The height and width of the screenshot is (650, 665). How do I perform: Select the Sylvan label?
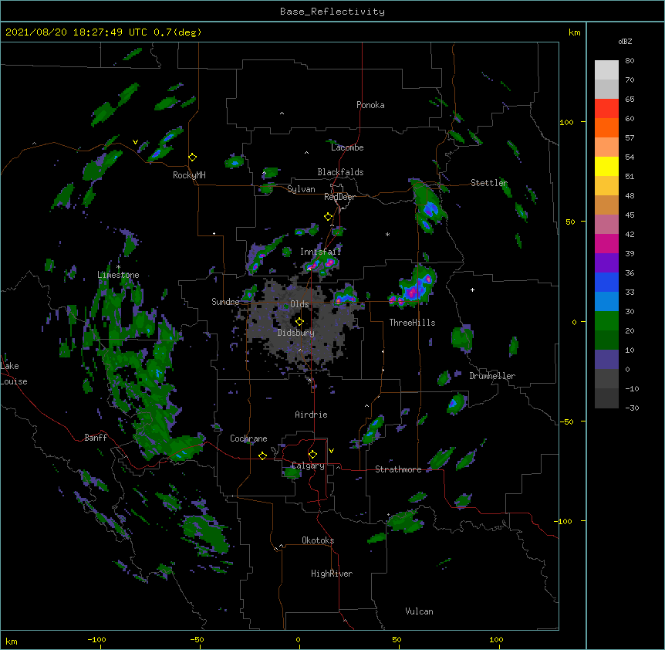[301, 189]
